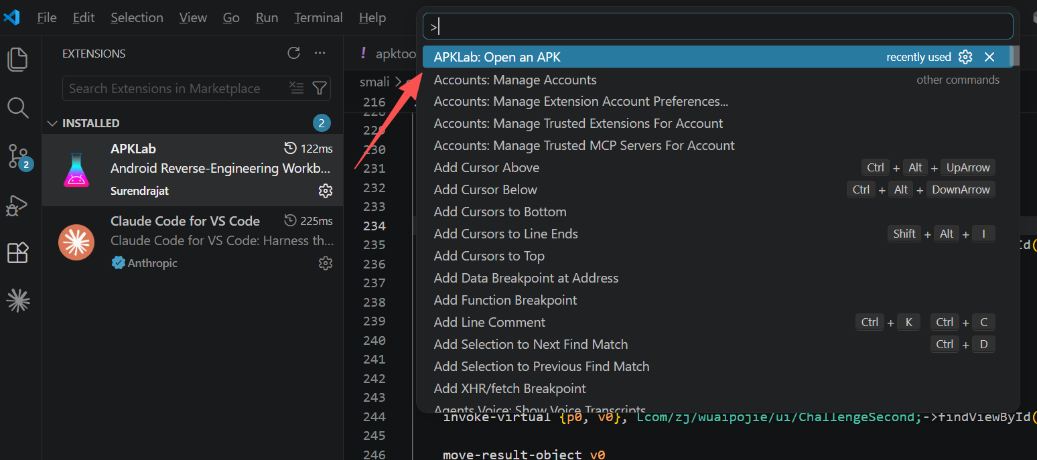The height and width of the screenshot is (460, 1037).
Task: Open Extensions views and more actions menu
Action: [320, 54]
